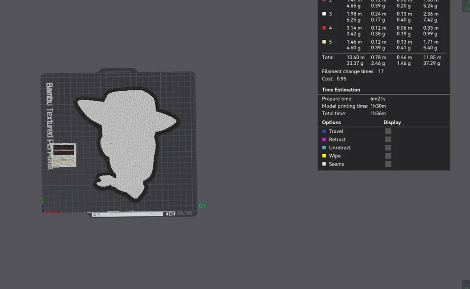This screenshot has width=470, height=289.
Task: Click the green plate number 01
Action: 202,206
